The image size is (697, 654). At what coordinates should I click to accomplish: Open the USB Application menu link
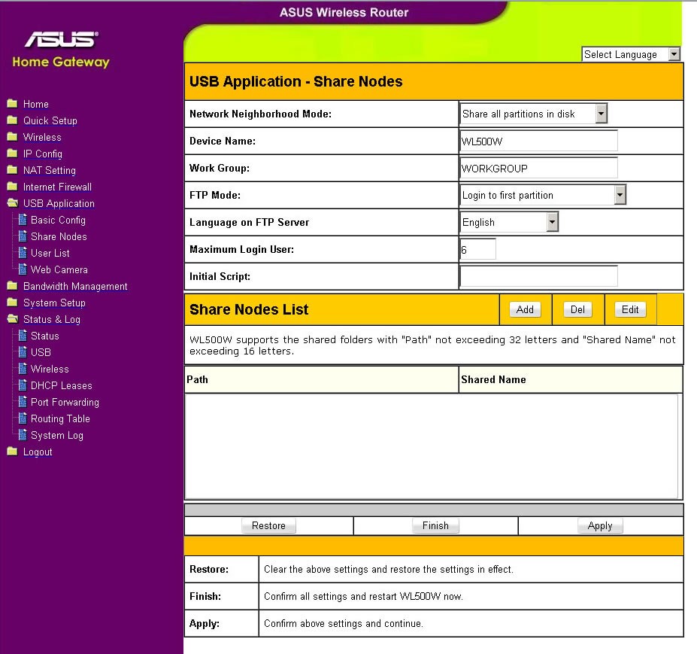point(59,203)
